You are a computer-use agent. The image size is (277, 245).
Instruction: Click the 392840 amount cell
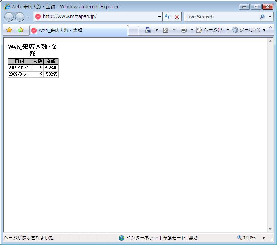(x=51, y=68)
